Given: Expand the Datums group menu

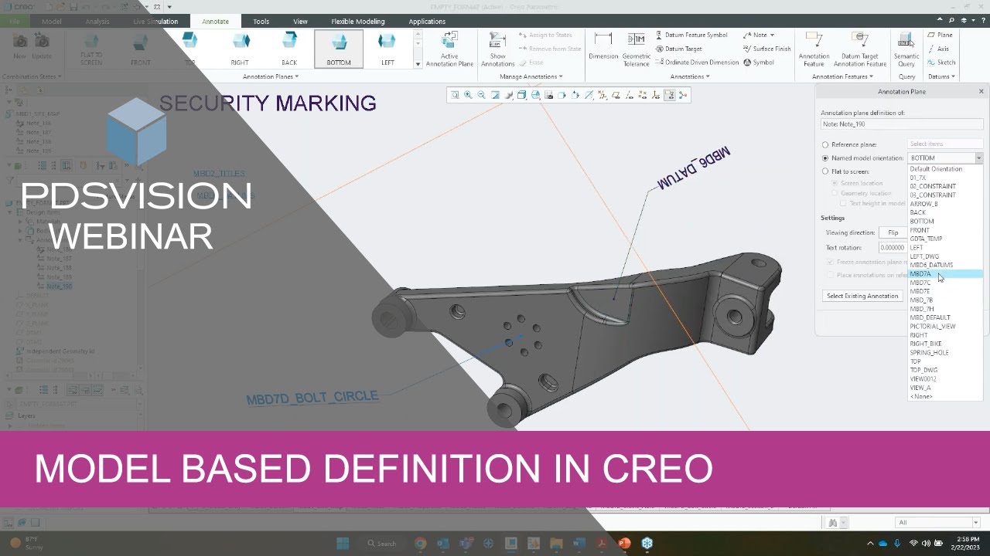Looking at the screenshot, I should click(941, 76).
